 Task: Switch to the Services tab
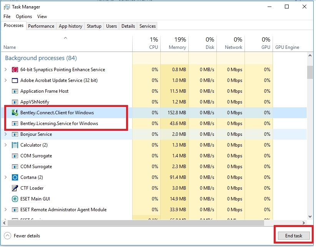pos(148,26)
